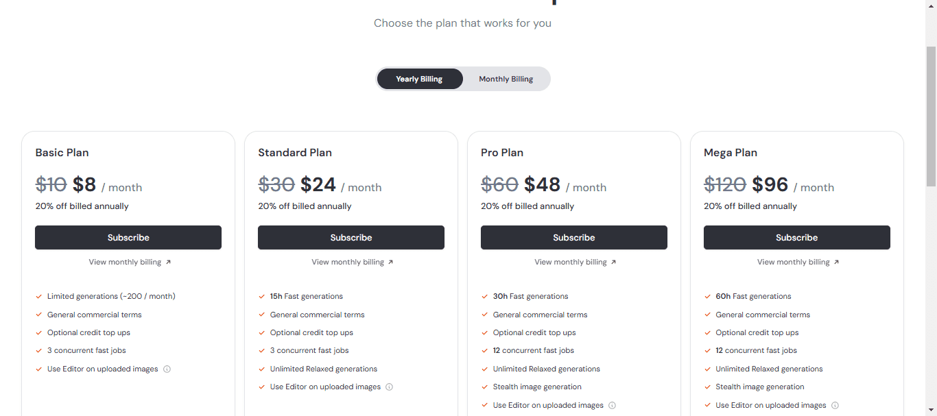Image resolution: width=937 pixels, height=416 pixels.
Task: Click info icon beside Pro Plan Editor feature
Action: click(613, 405)
